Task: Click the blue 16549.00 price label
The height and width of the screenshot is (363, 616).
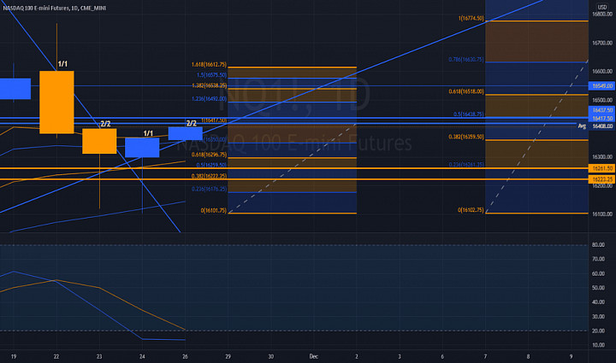Action: coord(601,86)
